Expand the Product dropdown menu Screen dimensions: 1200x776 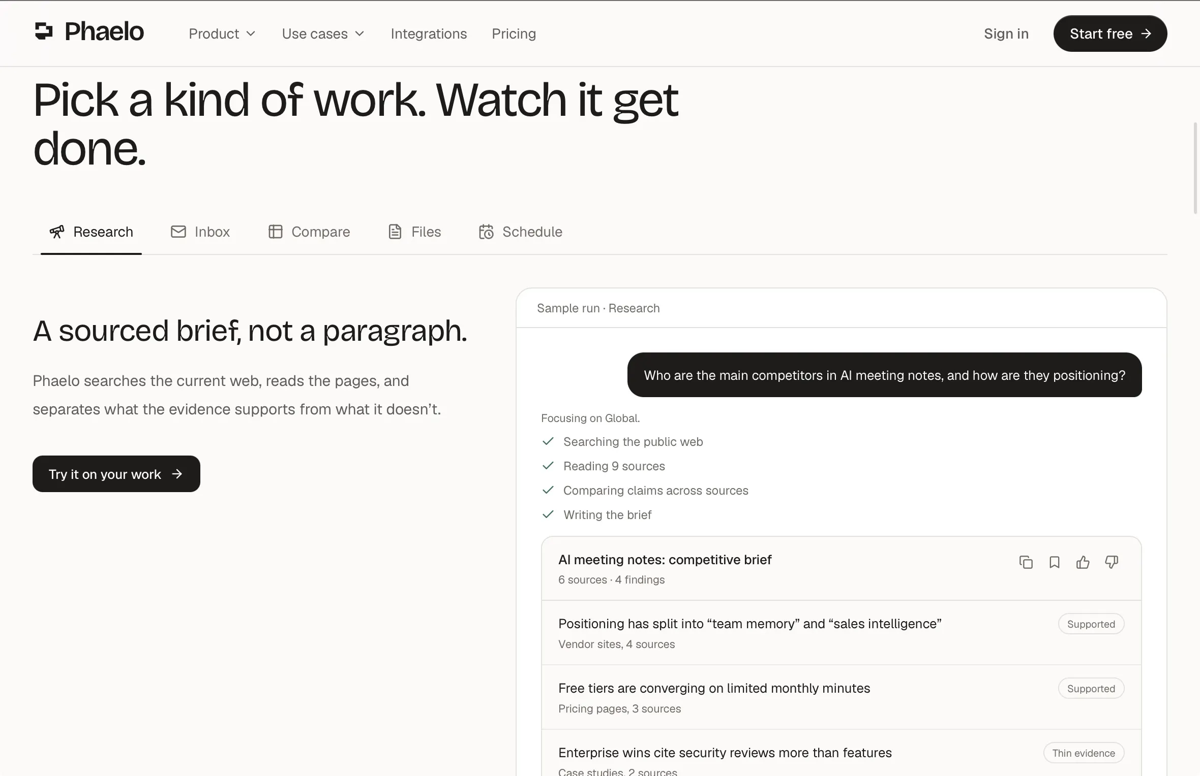point(222,34)
